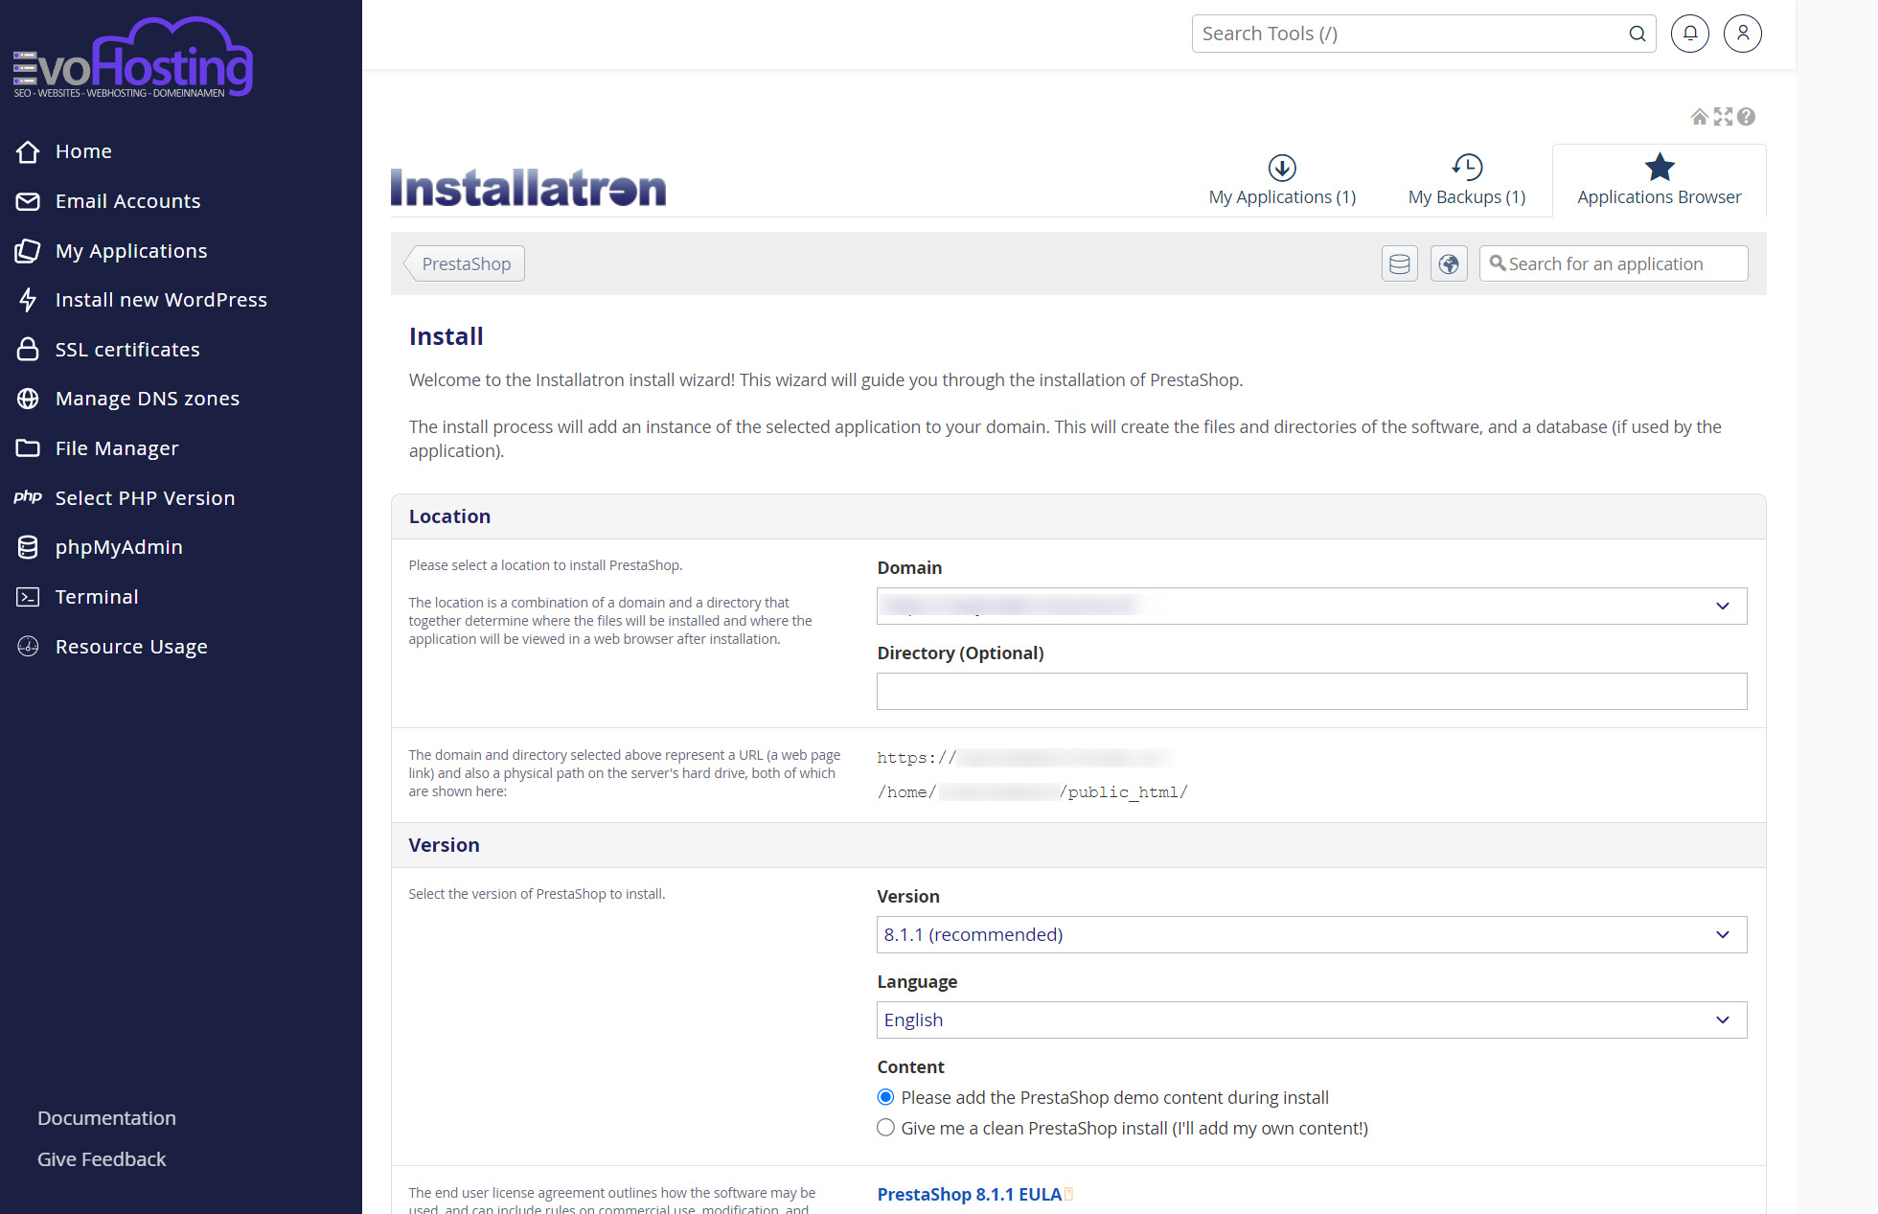1878x1214 pixels.
Task: Click the database icon in Installatron toolbar
Action: click(1399, 263)
